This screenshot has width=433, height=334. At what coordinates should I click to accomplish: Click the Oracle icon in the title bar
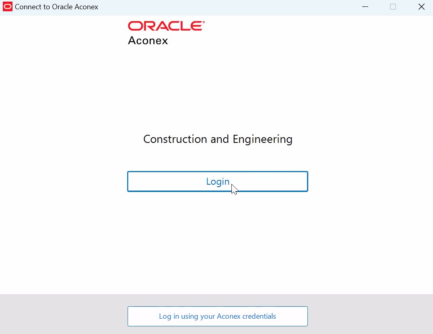(8, 6)
